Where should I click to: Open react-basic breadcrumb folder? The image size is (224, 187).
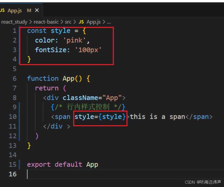coord(46,22)
